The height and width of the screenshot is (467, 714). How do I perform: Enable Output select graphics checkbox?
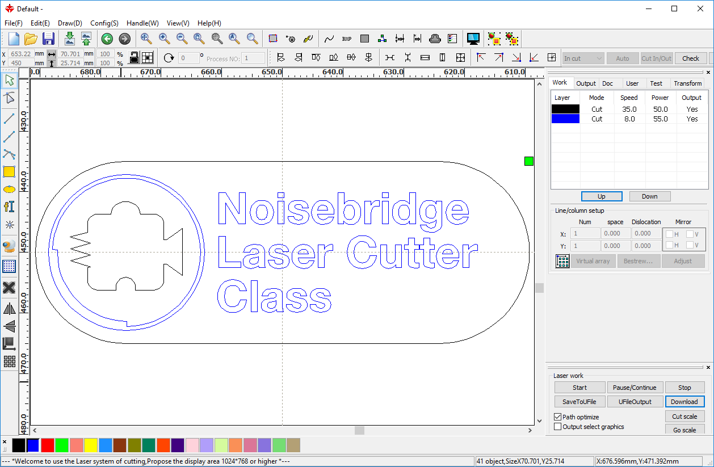[x=557, y=427]
